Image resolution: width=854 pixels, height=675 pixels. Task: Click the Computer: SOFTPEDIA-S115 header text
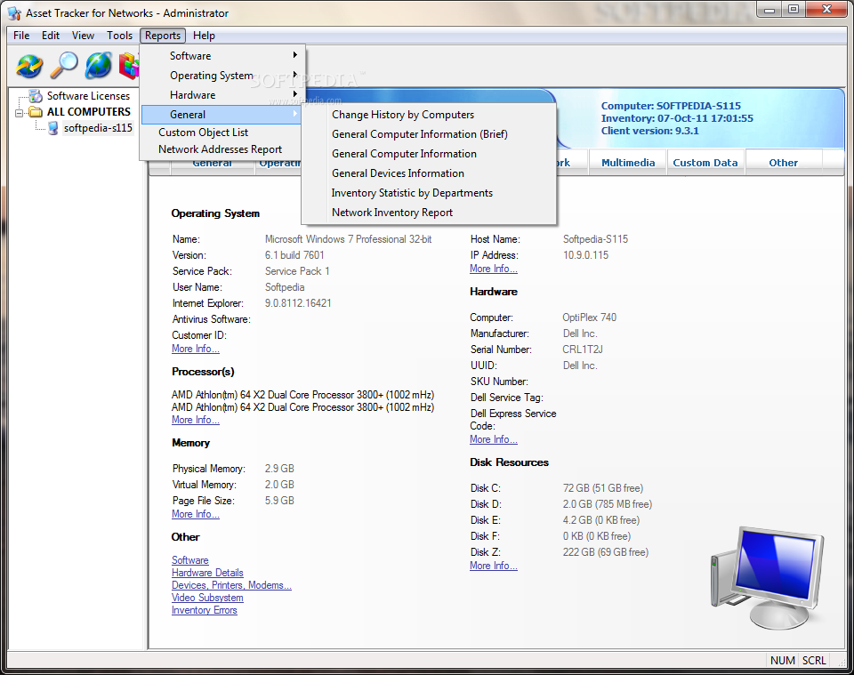pos(671,106)
